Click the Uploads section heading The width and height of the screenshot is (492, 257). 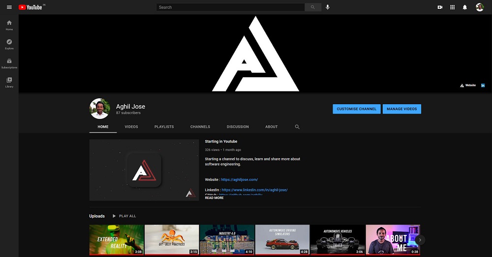97,216
